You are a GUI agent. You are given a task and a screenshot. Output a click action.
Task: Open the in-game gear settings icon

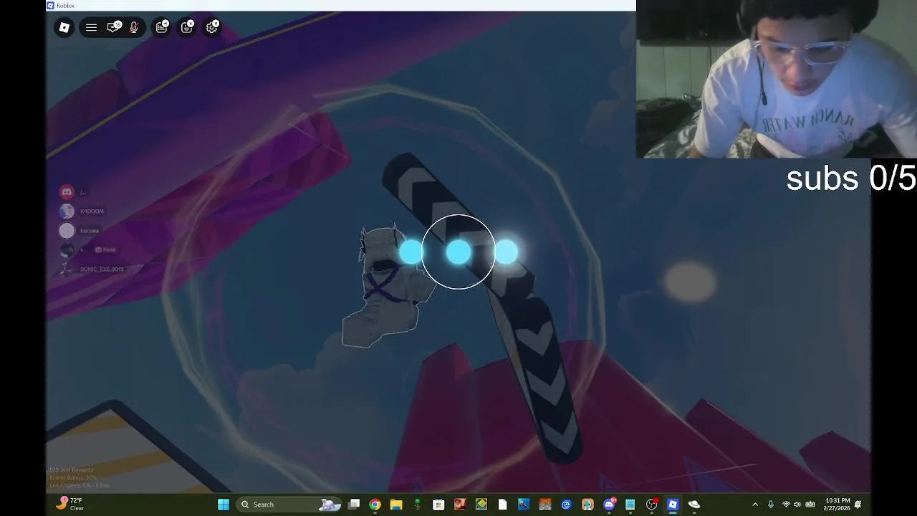[212, 27]
